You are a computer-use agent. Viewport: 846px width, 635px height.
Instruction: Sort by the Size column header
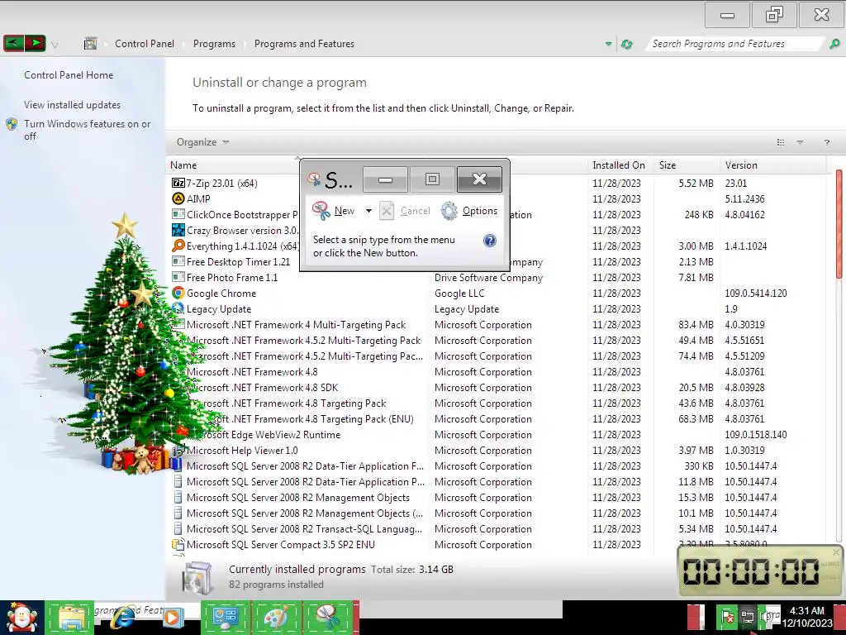(x=687, y=165)
